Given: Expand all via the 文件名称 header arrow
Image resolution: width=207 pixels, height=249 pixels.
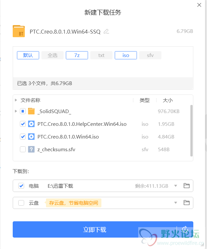Looking at the screenshot, I should pyautogui.click(x=16, y=100).
